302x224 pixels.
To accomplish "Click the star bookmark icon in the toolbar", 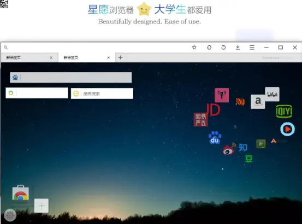I will point(194,47).
